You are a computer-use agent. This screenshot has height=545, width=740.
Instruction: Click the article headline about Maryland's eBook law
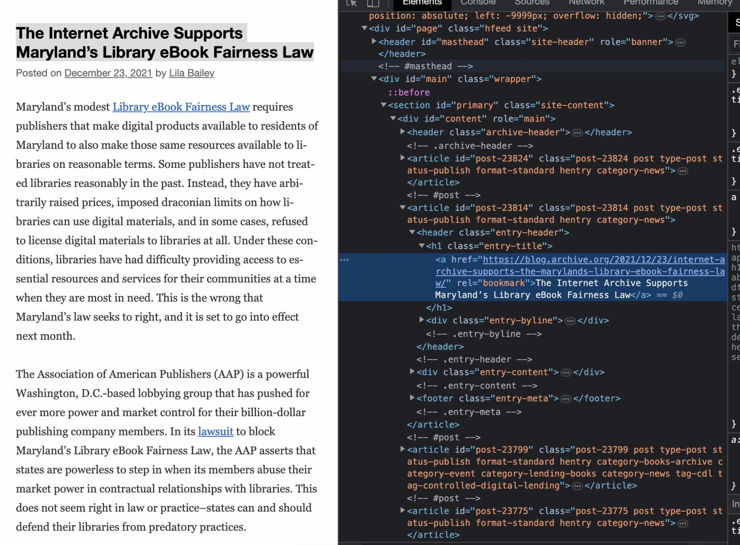point(165,43)
